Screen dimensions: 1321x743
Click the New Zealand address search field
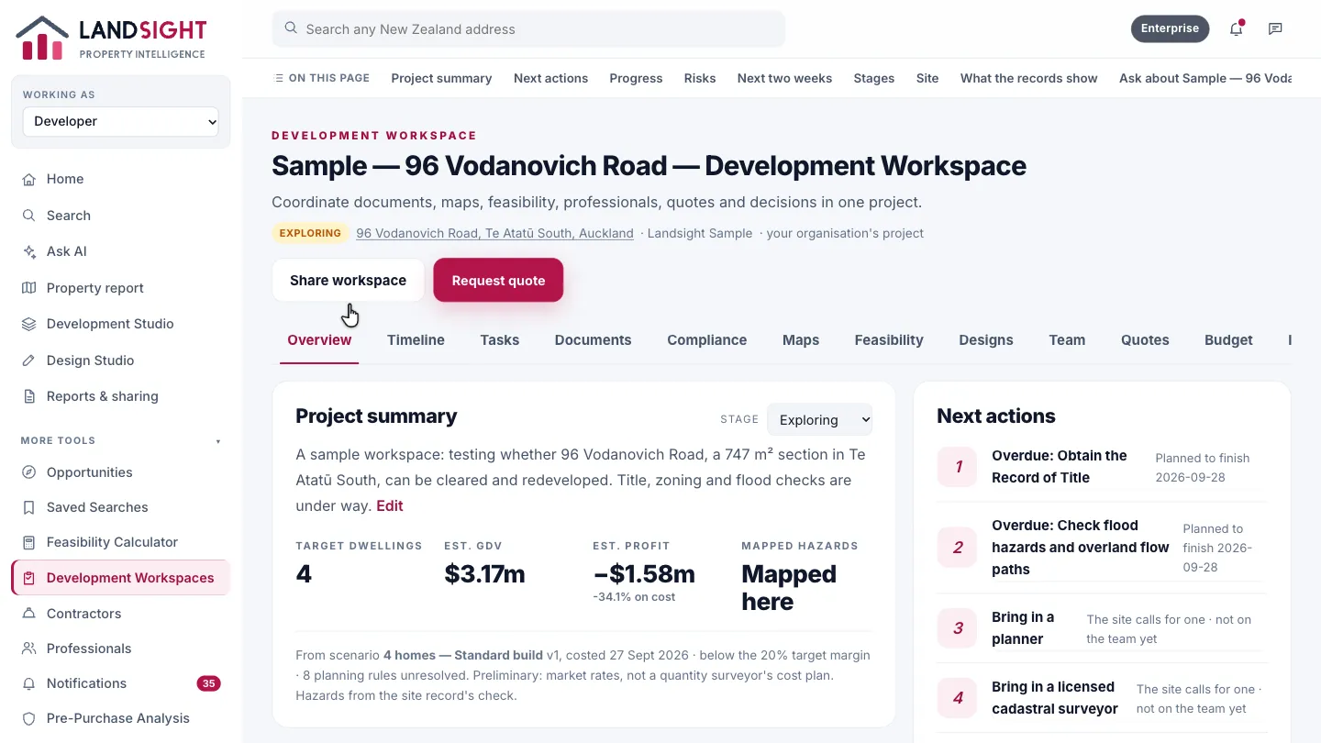pos(529,28)
